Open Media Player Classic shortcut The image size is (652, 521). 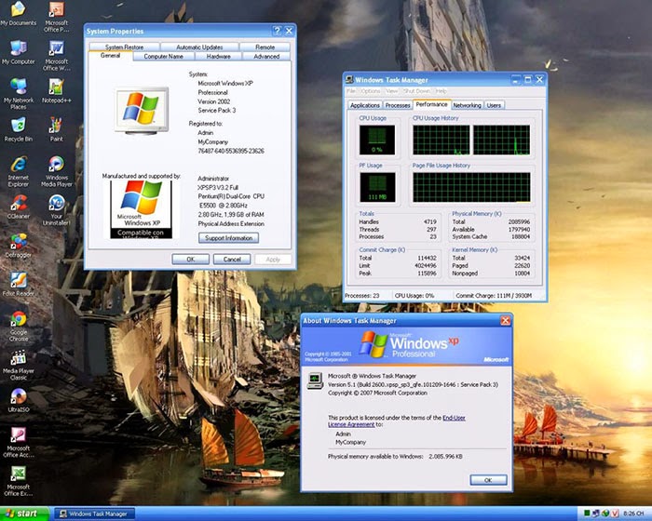[x=18, y=356]
